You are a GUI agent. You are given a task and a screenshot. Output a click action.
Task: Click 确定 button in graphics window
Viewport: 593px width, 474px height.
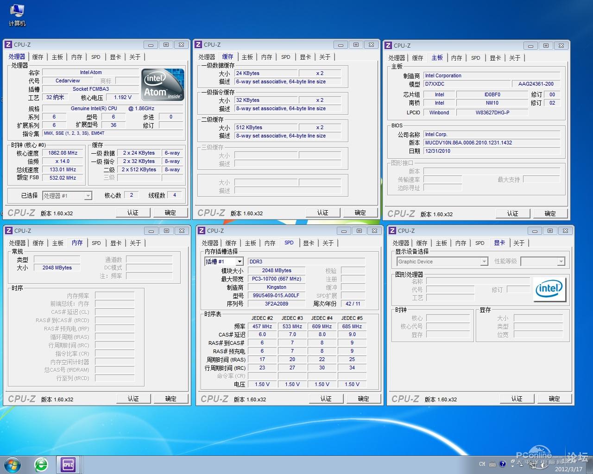555,399
